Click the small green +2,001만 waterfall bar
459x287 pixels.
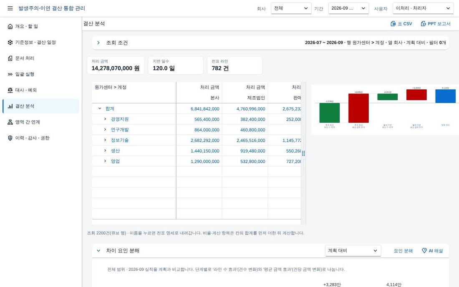point(387,97)
